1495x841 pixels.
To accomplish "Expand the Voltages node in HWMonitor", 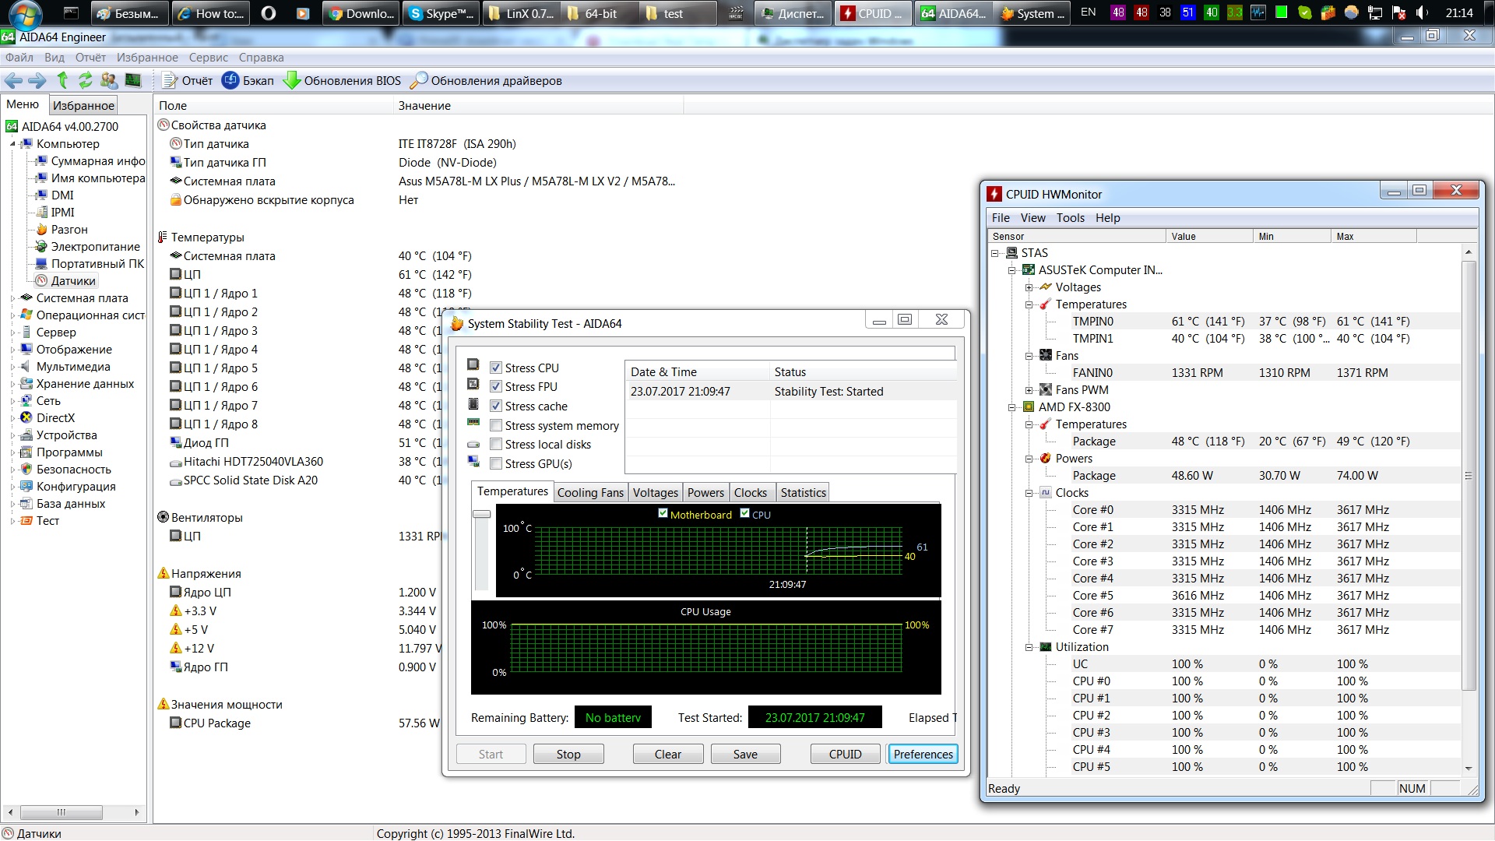I will [1029, 287].
